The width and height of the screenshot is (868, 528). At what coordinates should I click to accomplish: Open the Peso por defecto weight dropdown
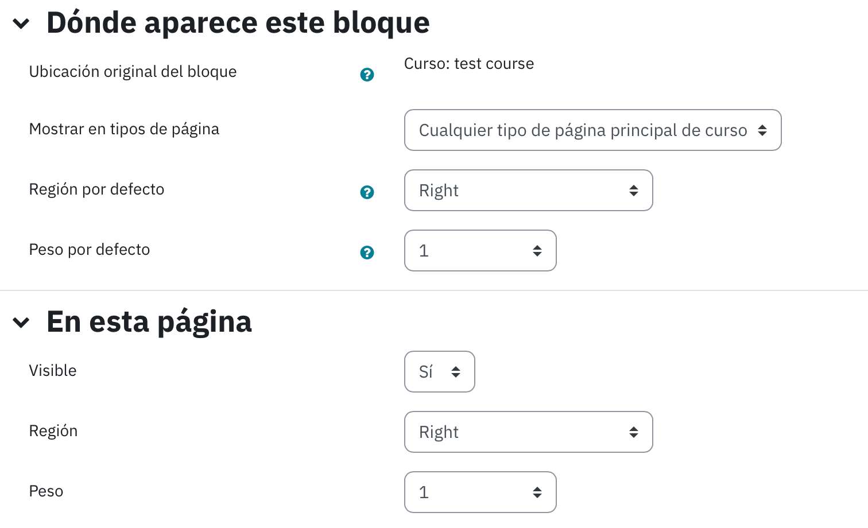point(480,251)
